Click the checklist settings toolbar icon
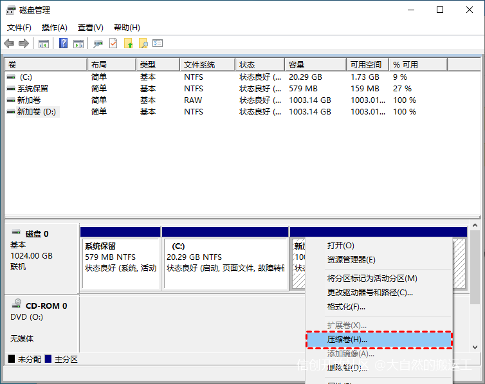485x384 pixels. click(x=158, y=43)
